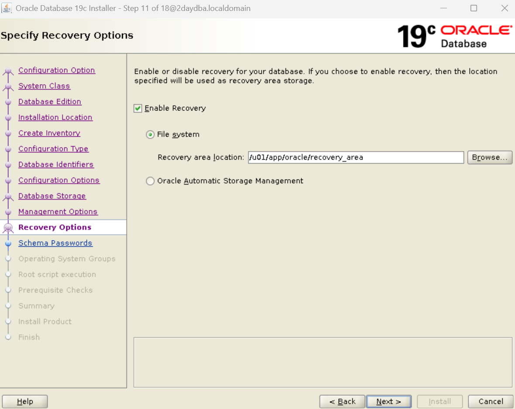Open the Configuration Option step link
This screenshot has width=515, height=409.
point(57,70)
